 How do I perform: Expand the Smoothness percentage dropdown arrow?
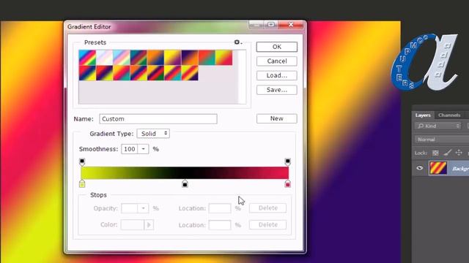(x=144, y=149)
